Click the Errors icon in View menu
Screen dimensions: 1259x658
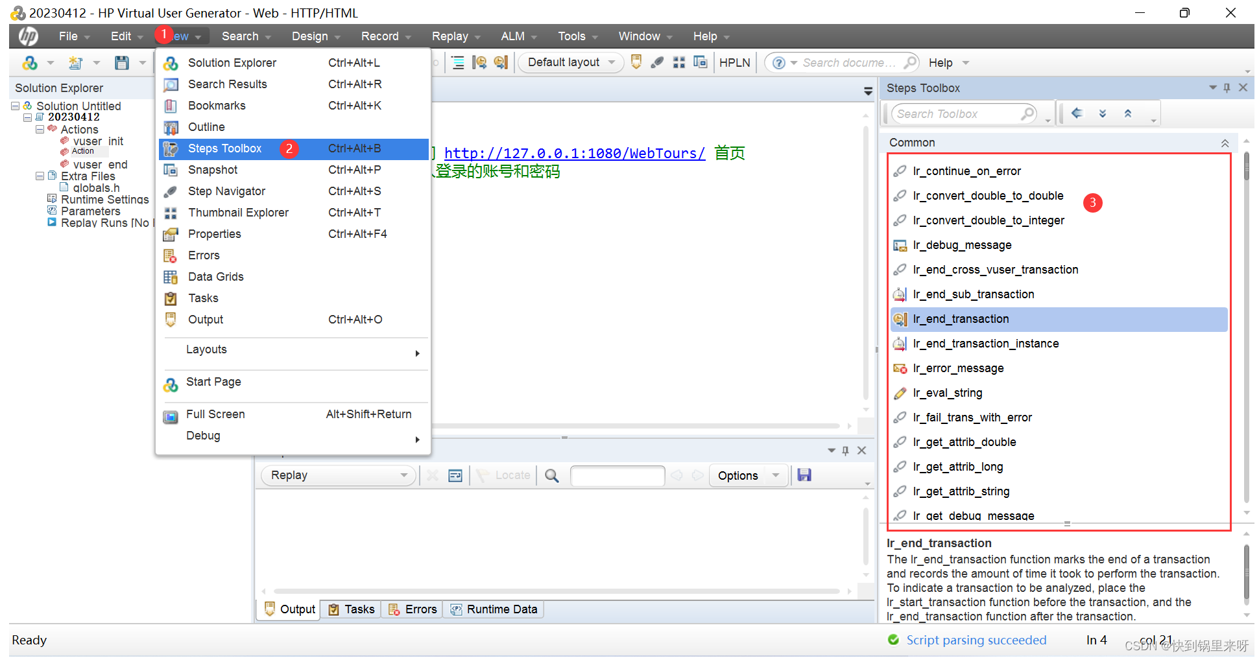pyautogui.click(x=171, y=255)
